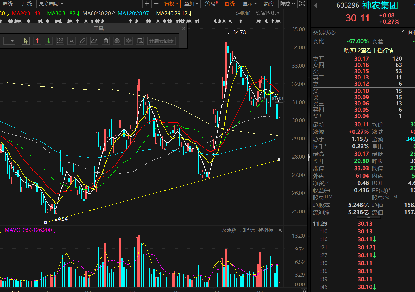Viewport: 415px width, 292px height.
Task: Click the trash can delete-all icon
Action: click(106, 41)
